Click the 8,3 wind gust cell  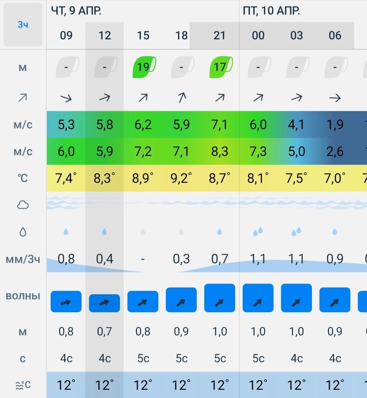point(220,151)
